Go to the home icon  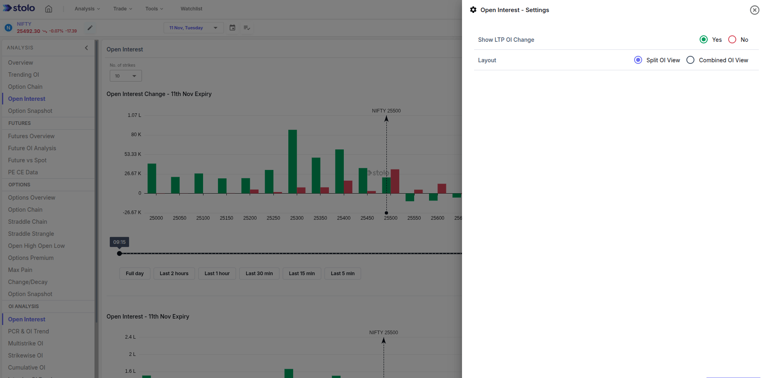coord(49,9)
